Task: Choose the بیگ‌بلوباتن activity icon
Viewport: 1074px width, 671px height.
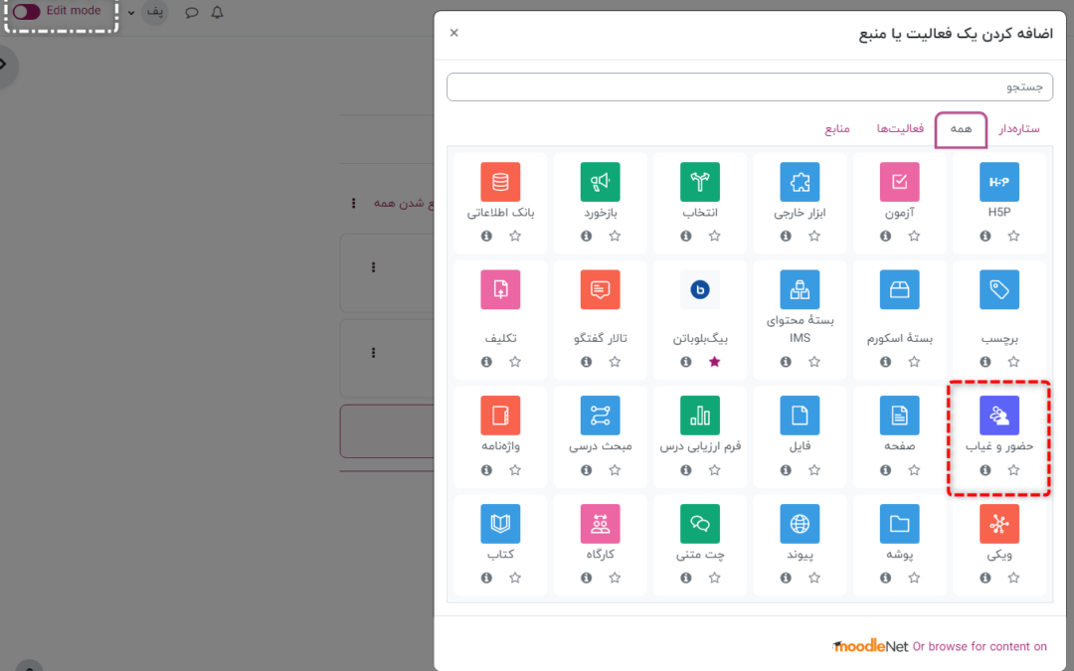Action: tap(700, 289)
